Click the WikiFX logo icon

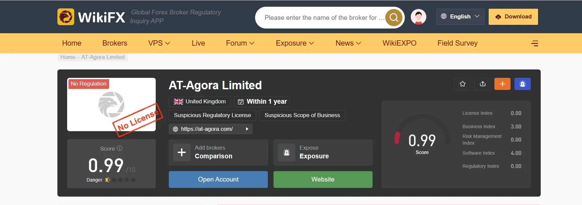66,17
